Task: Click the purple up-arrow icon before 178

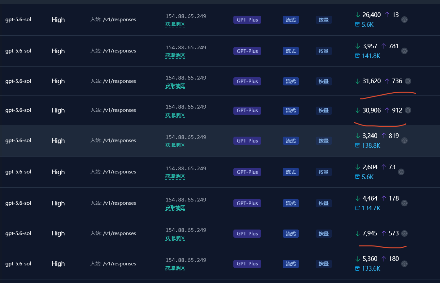Action: click(384, 198)
